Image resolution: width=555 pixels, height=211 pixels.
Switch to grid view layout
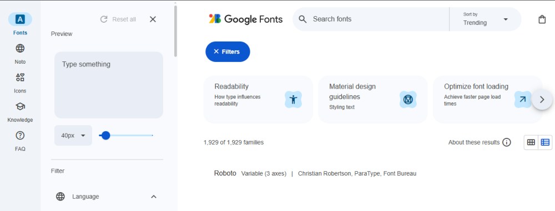(531, 142)
